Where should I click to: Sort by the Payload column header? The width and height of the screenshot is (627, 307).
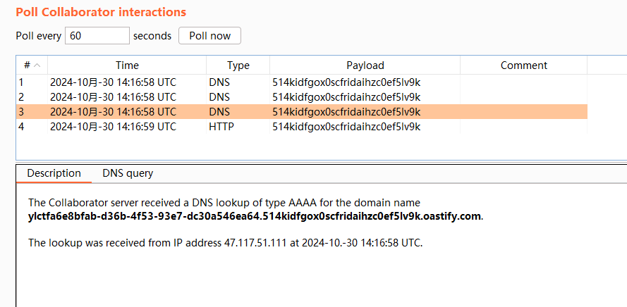tap(365, 65)
